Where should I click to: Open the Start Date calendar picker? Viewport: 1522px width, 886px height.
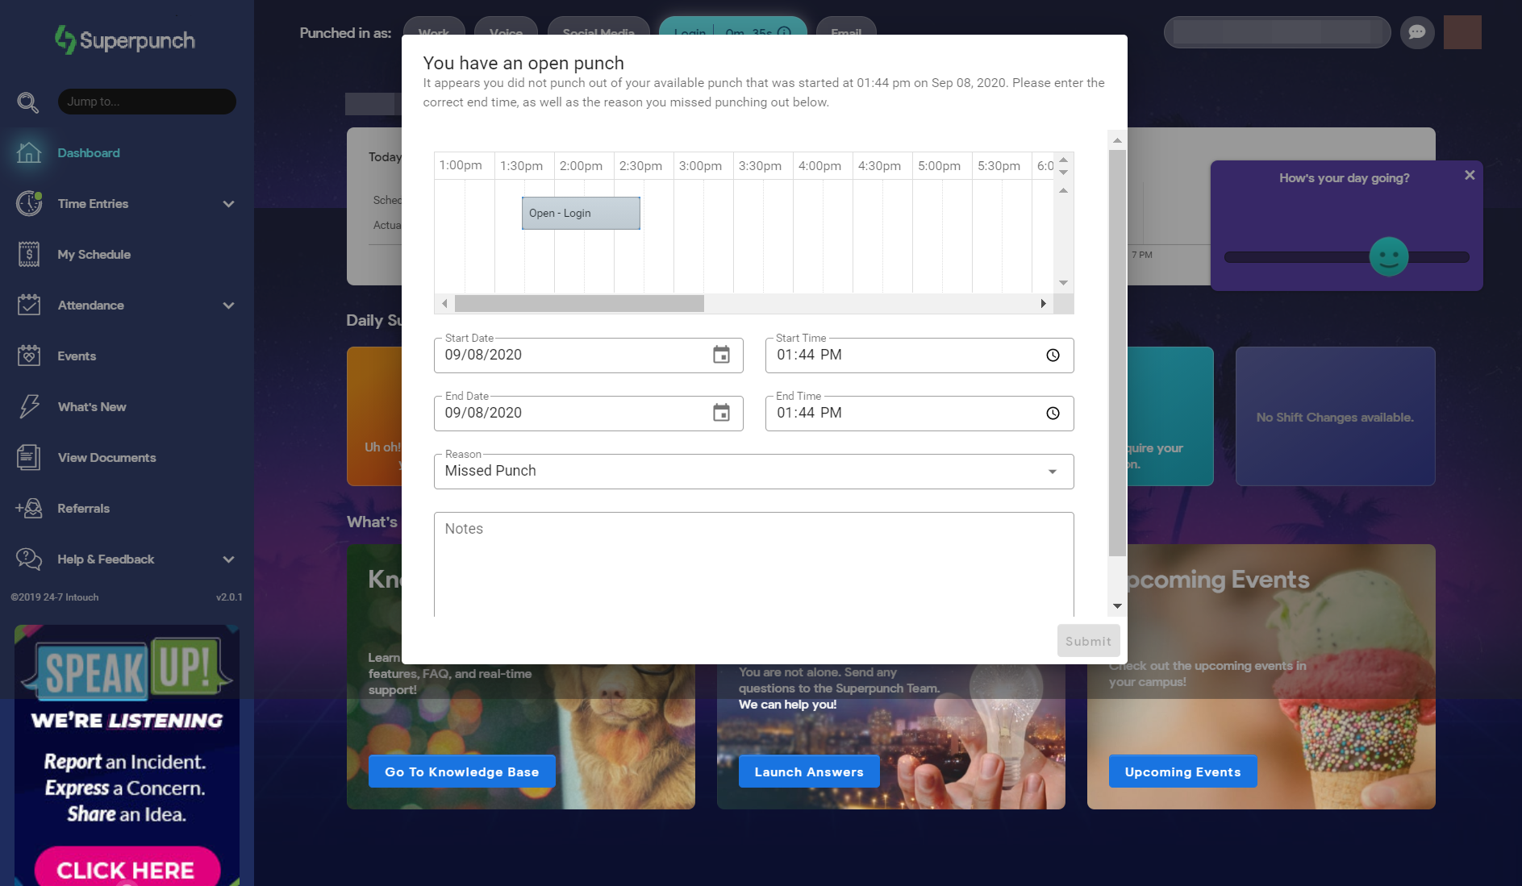coord(721,355)
